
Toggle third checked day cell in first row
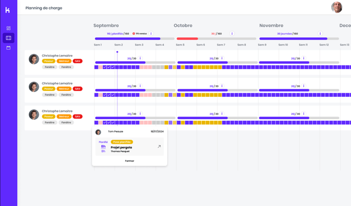pyautogui.click(x=113, y=67)
